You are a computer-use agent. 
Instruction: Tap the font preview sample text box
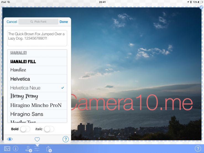(x=37, y=38)
